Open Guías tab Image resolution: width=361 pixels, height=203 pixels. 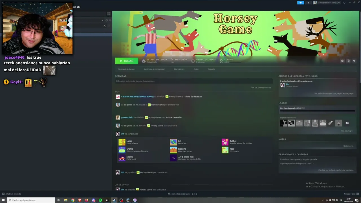tap(196, 69)
